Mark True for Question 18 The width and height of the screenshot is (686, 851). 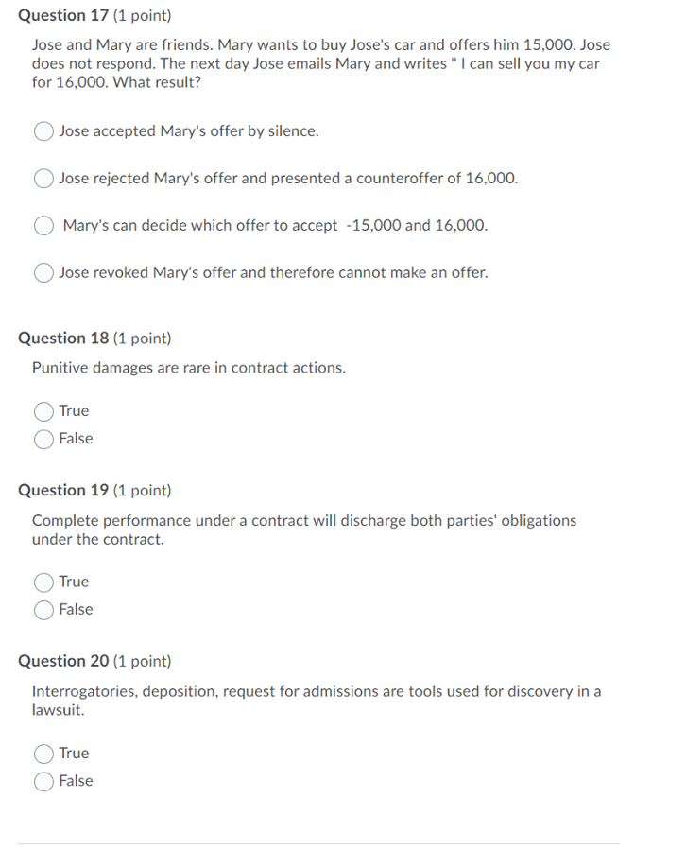(x=43, y=410)
